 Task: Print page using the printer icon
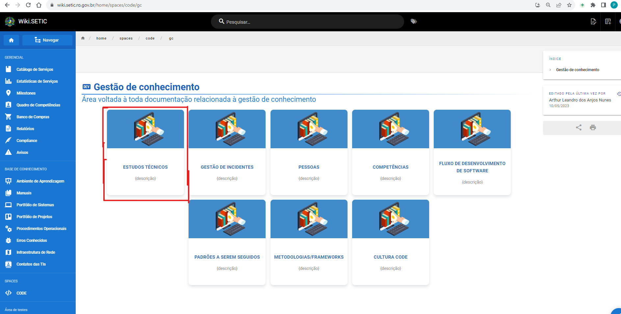[593, 128]
